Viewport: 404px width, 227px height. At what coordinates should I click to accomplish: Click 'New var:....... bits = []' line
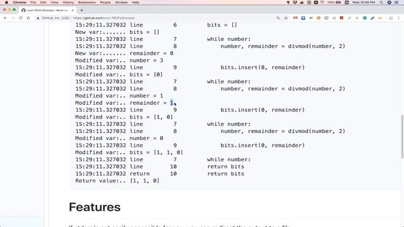point(117,32)
